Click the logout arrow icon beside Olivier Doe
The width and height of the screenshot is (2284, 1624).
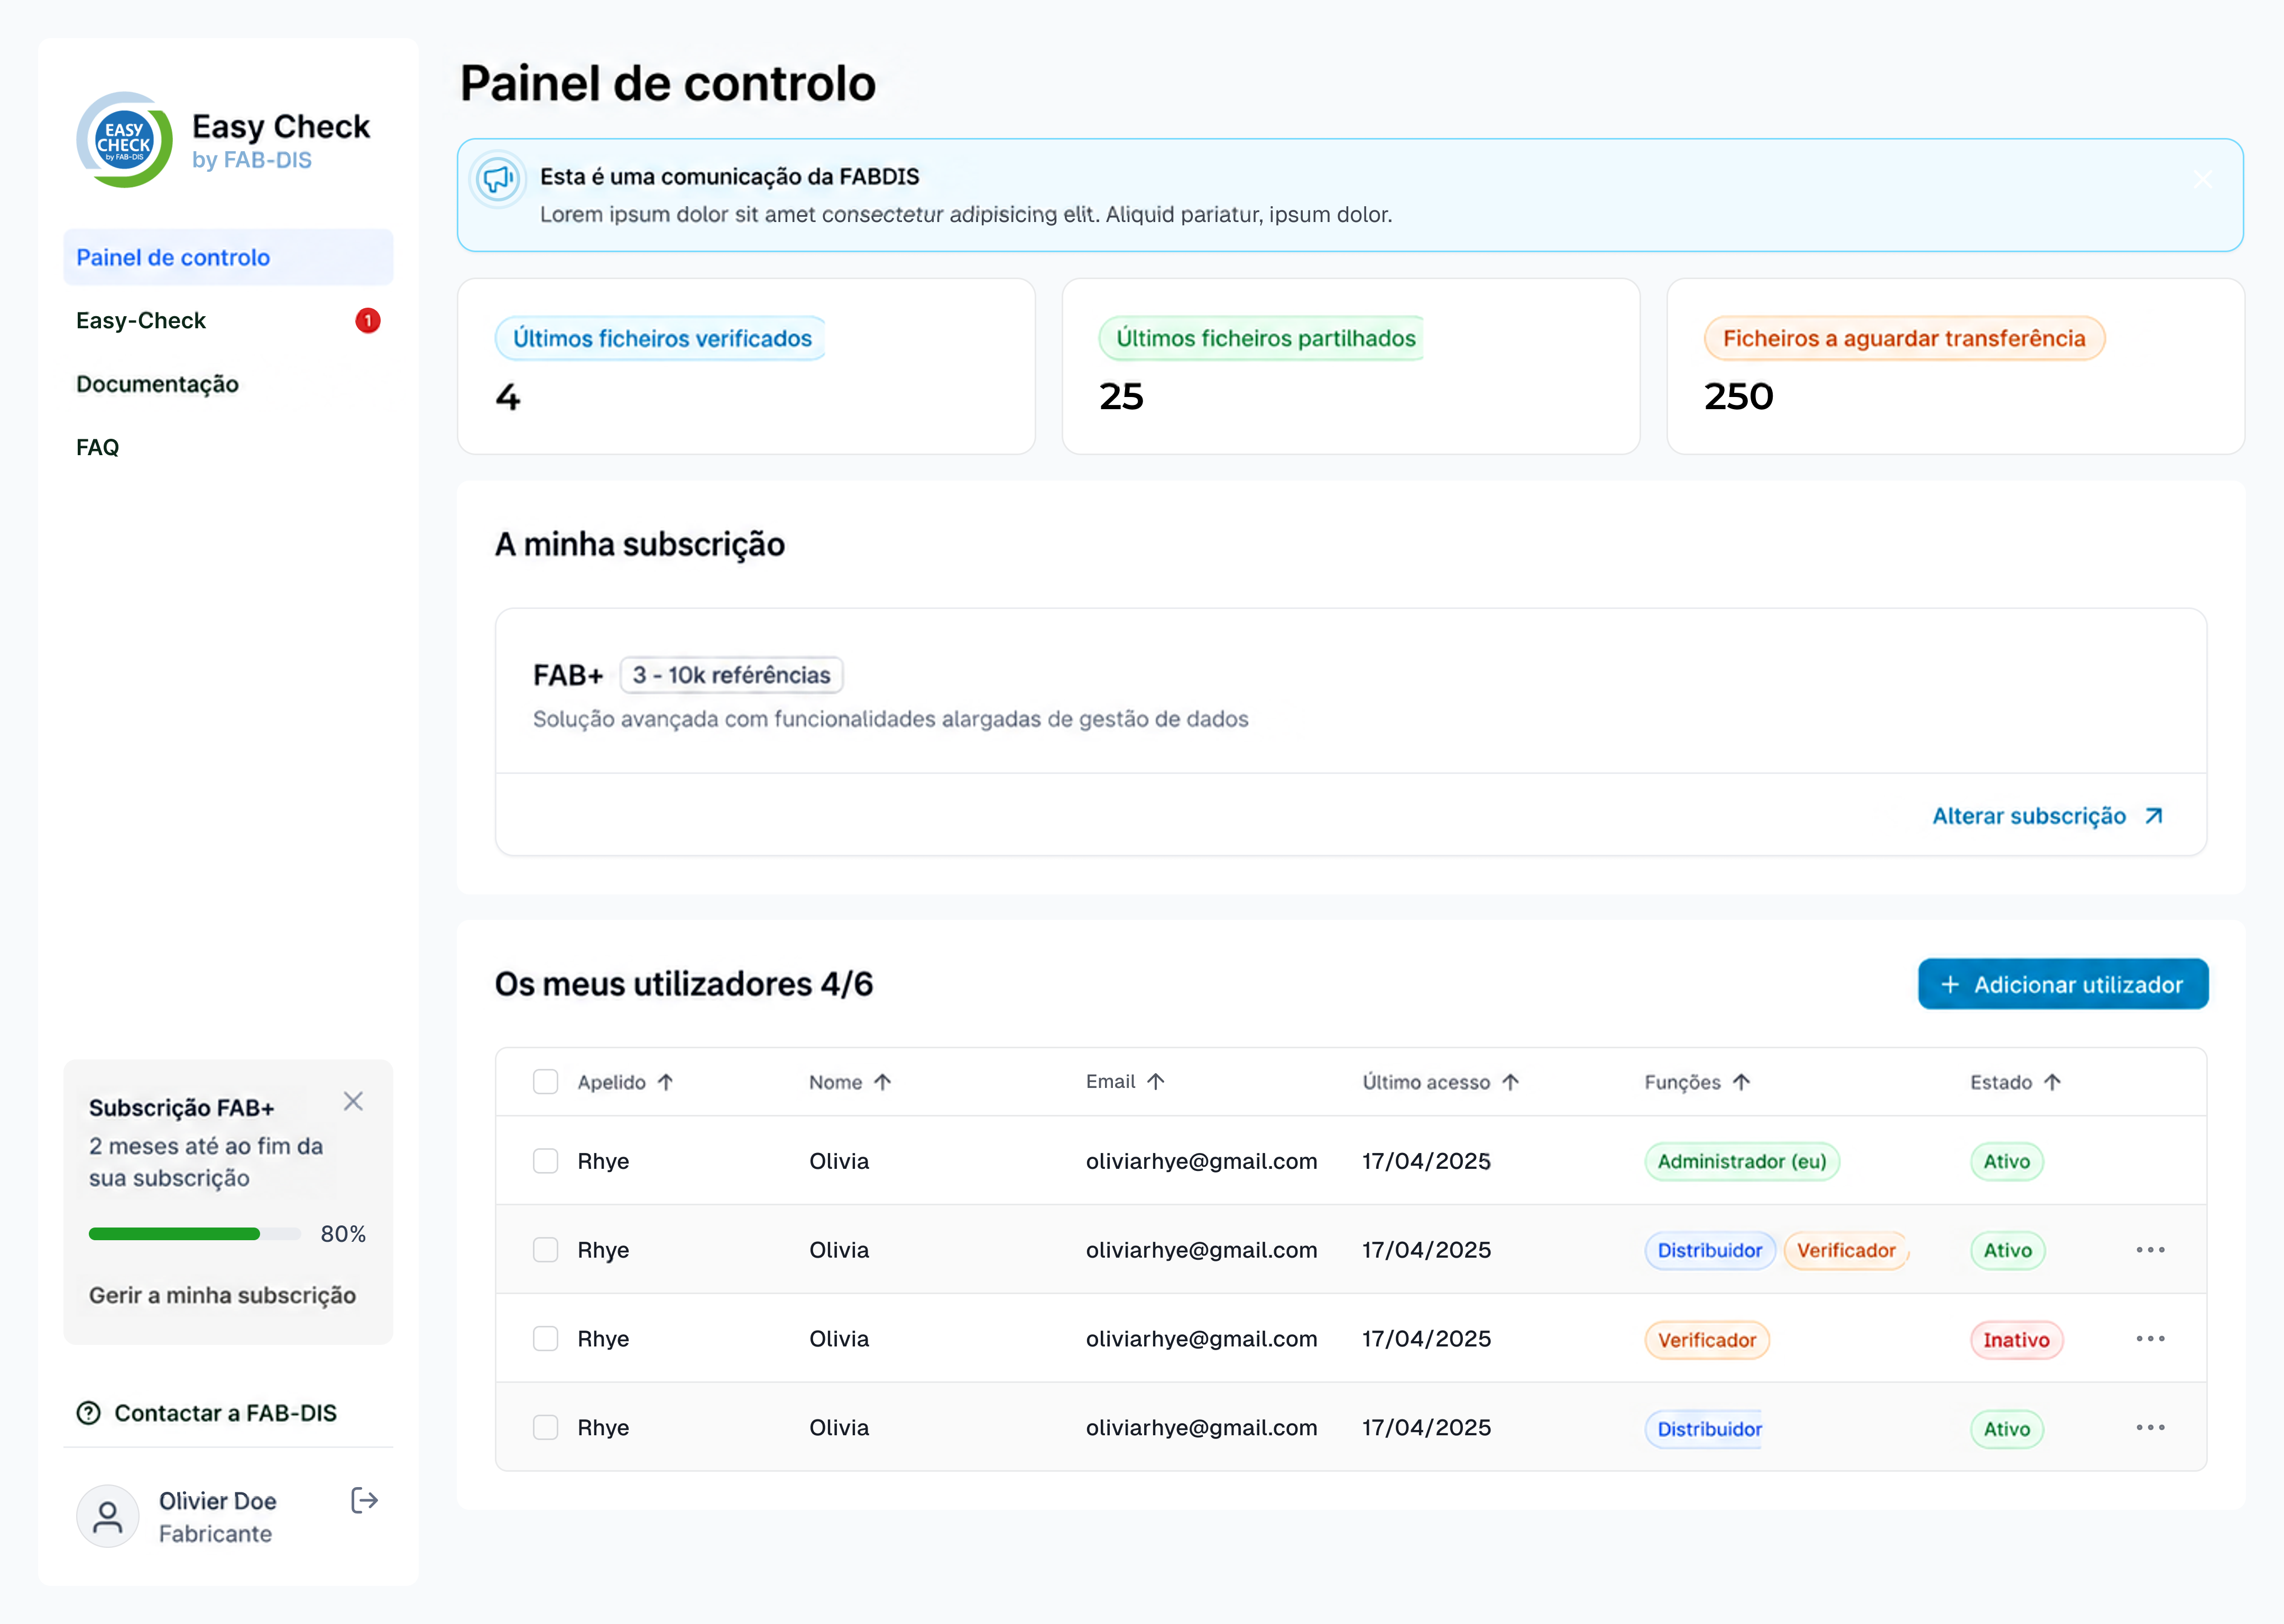pyautogui.click(x=364, y=1500)
